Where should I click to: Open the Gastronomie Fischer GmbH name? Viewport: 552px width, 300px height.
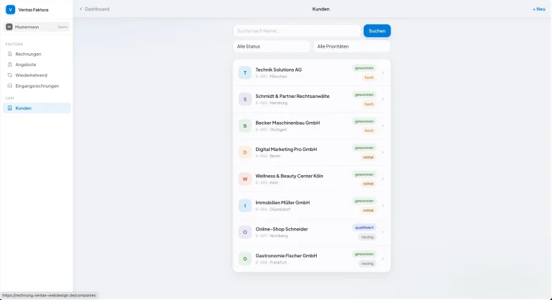[x=286, y=256]
